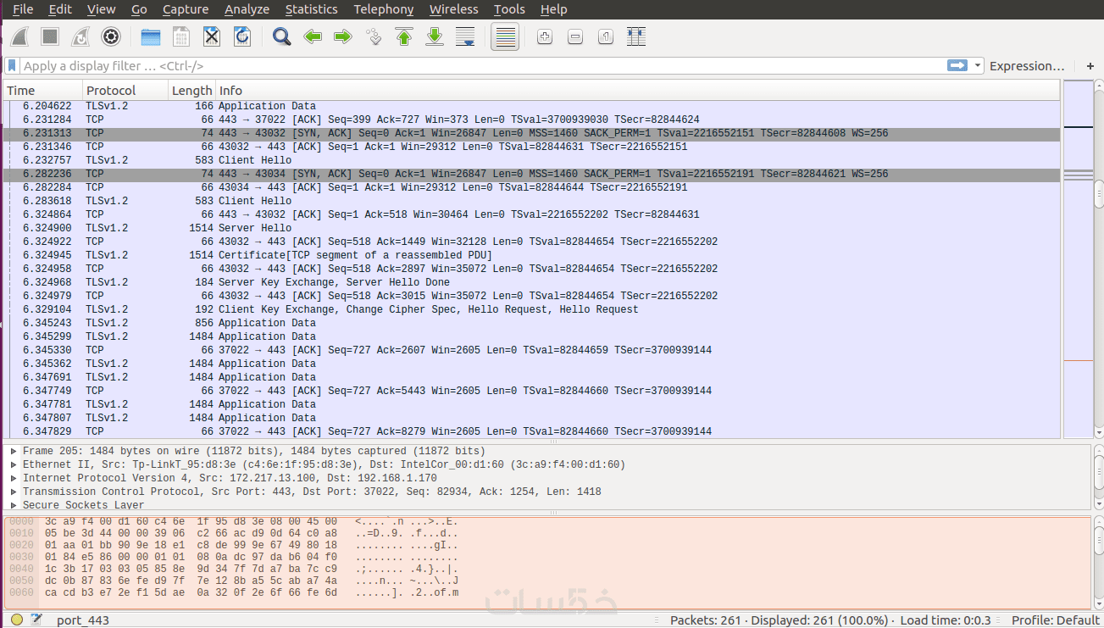Apply display filter arrow button
This screenshot has width=1104, height=628.
point(957,65)
